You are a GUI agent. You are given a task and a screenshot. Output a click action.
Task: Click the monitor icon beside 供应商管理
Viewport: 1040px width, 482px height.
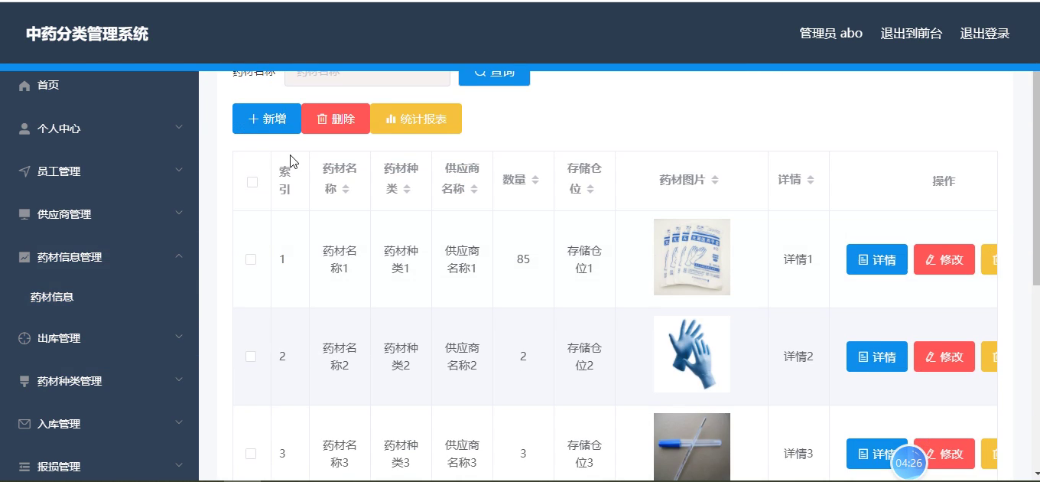click(x=24, y=214)
